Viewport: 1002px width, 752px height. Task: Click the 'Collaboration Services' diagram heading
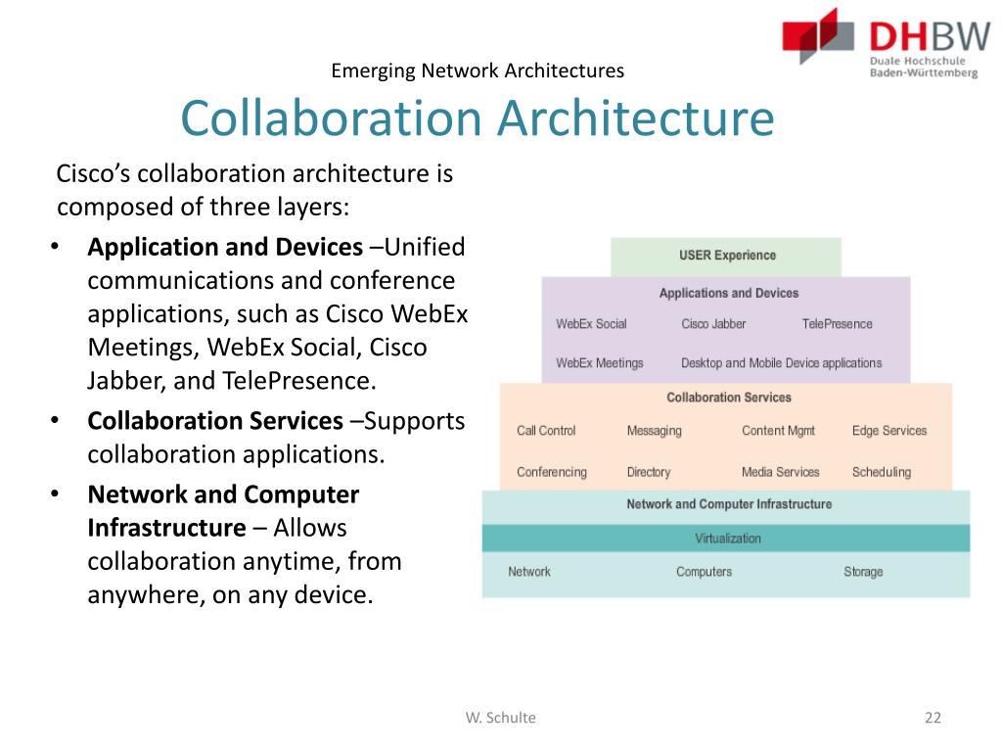coord(728,398)
